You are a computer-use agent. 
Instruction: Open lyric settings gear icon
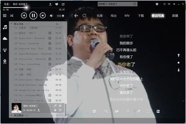(94, 111)
